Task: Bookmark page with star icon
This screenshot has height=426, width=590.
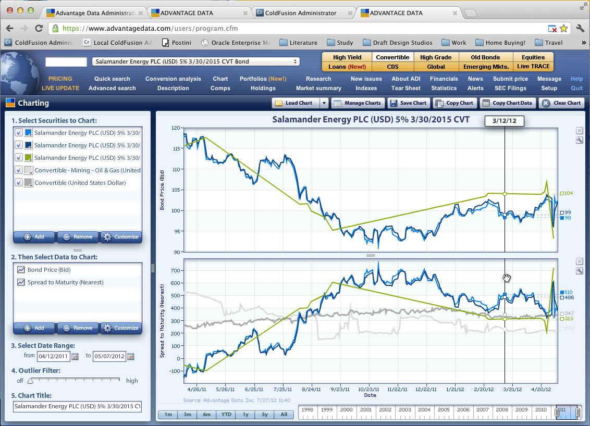Action: 563,28
